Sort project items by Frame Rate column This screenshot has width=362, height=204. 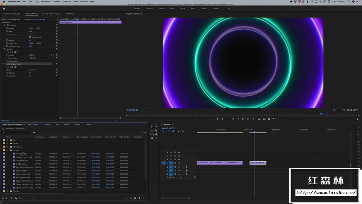pyautogui.click(x=38, y=137)
